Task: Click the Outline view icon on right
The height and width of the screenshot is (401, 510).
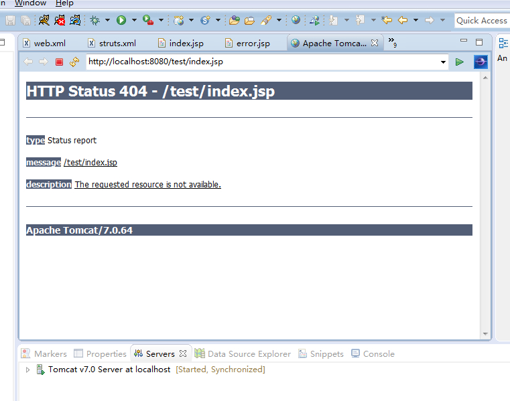Action: click(x=503, y=43)
